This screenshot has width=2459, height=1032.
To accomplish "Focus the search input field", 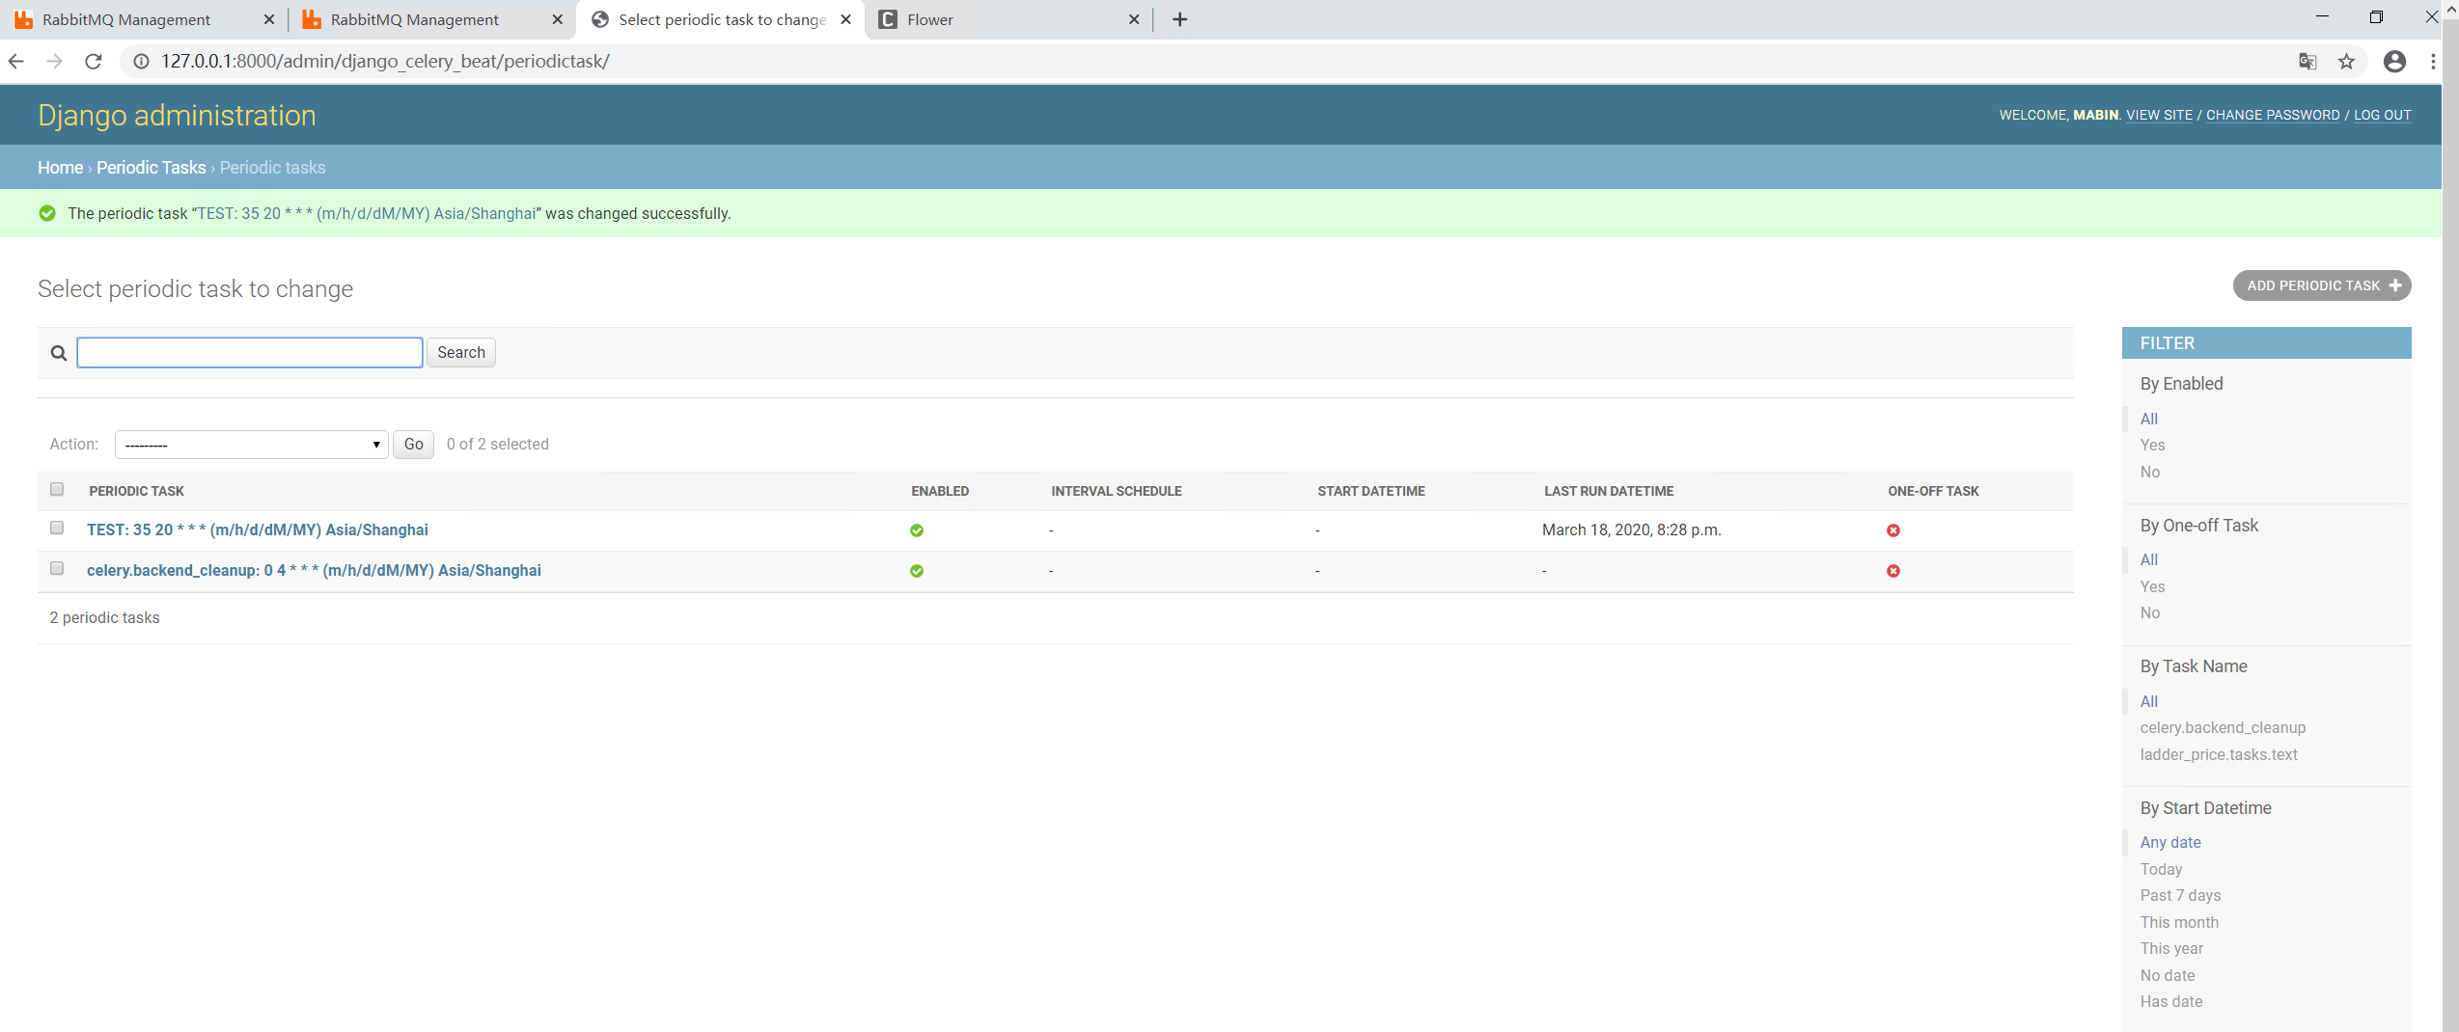I will 250,353.
